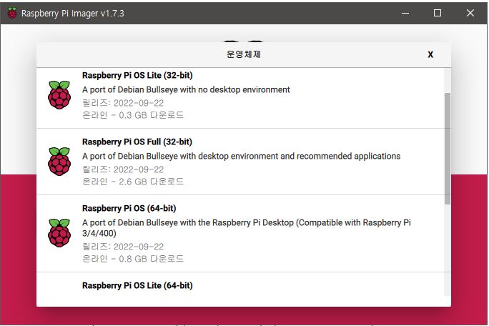Click 'Raspberry Pi Imager v1.7.3' title text
This screenshot has width=489, height=326.
[x=73, y=14]
